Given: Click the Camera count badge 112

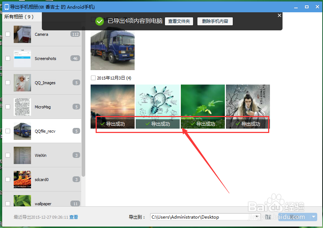Looking at the screenshot, I should tap(75, 34).
